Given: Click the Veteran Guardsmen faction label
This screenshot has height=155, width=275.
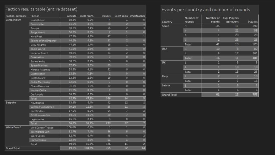Looking at the screenshot, I should pos(42,107).
